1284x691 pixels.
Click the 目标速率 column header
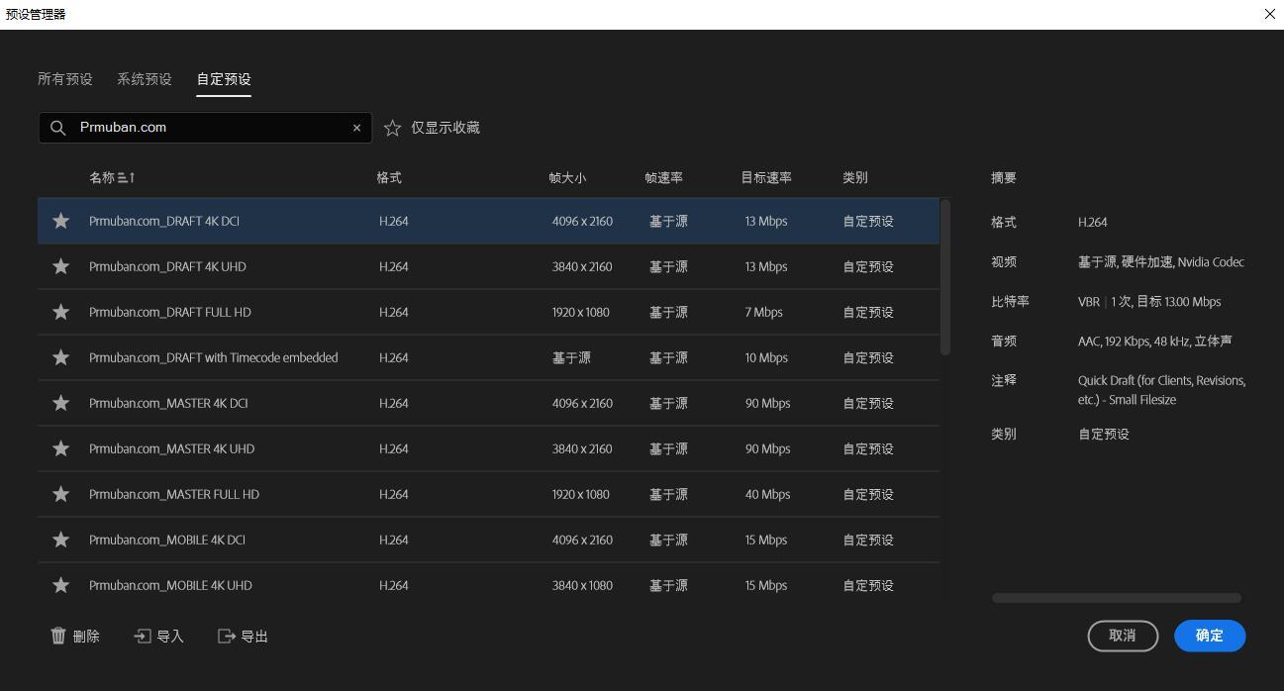[x=764, y=177]
